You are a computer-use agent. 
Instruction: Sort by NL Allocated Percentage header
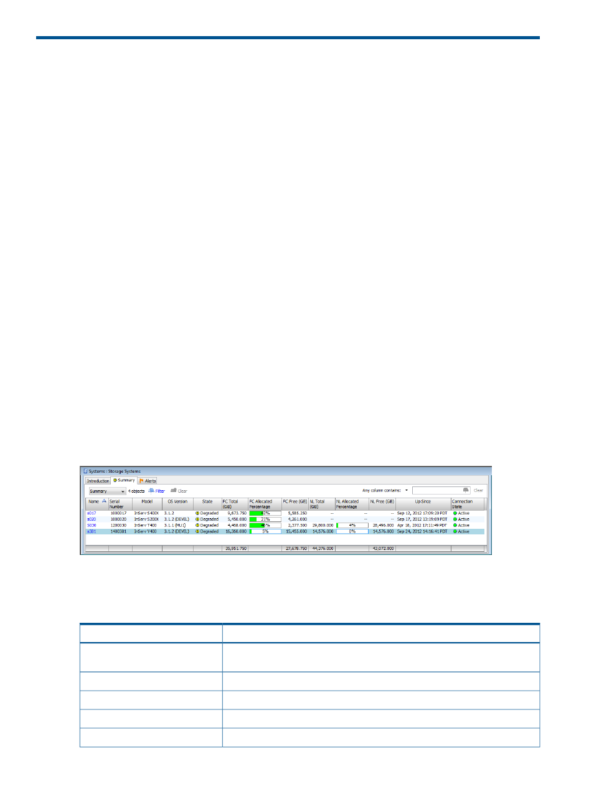tap(352, 504)
